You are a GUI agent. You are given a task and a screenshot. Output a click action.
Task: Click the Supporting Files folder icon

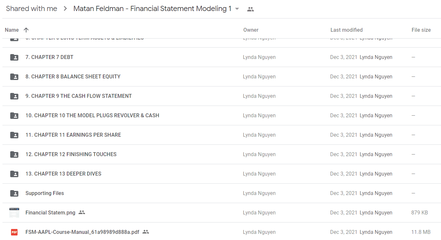(14, 193)
